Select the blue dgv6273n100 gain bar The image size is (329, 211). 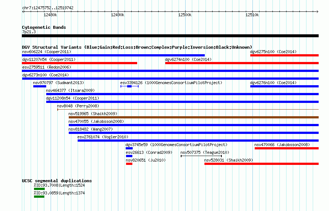click(170, 79)
